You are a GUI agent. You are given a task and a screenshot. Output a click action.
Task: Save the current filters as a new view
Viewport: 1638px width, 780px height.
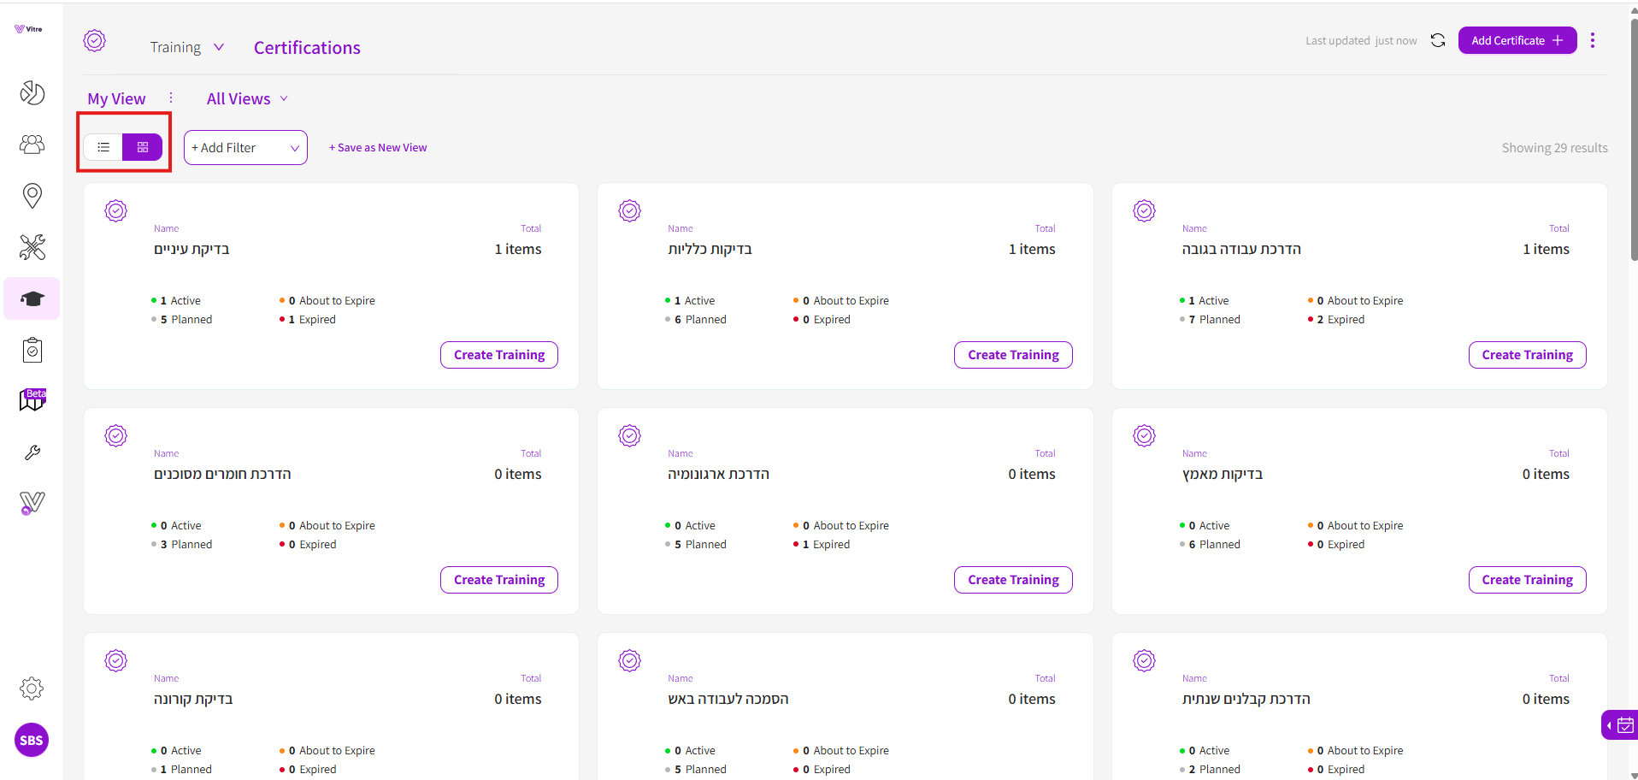coord(378,147)
